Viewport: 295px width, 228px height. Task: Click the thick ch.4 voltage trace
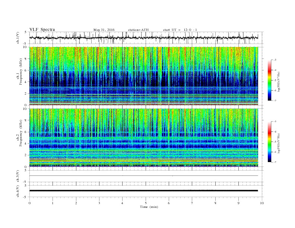(144, 191)
